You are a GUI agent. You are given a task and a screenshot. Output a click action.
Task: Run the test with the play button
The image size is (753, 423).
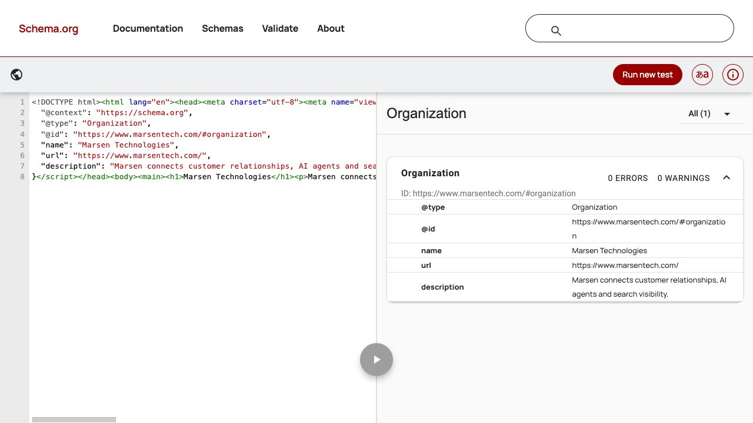coord(376,360)
